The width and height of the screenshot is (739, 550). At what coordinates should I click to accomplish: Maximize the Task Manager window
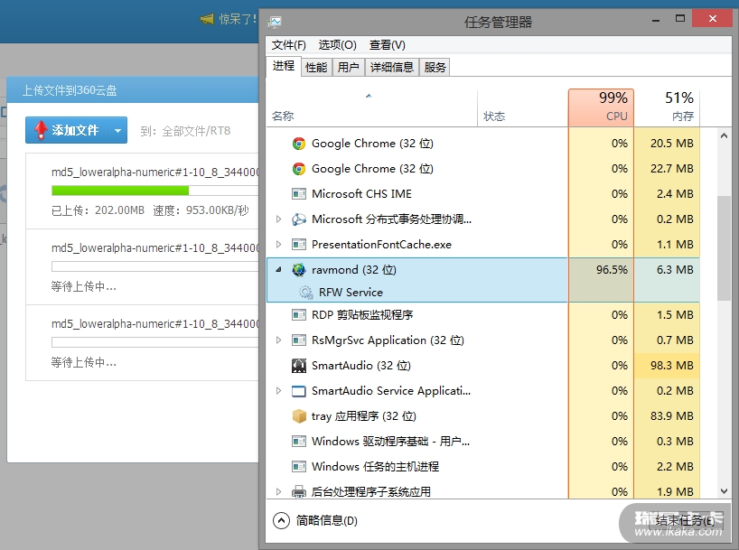[x=680, y=19]
